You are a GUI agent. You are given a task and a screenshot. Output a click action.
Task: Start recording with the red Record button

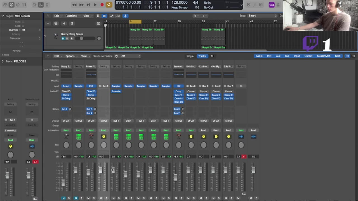pos(102,5)
